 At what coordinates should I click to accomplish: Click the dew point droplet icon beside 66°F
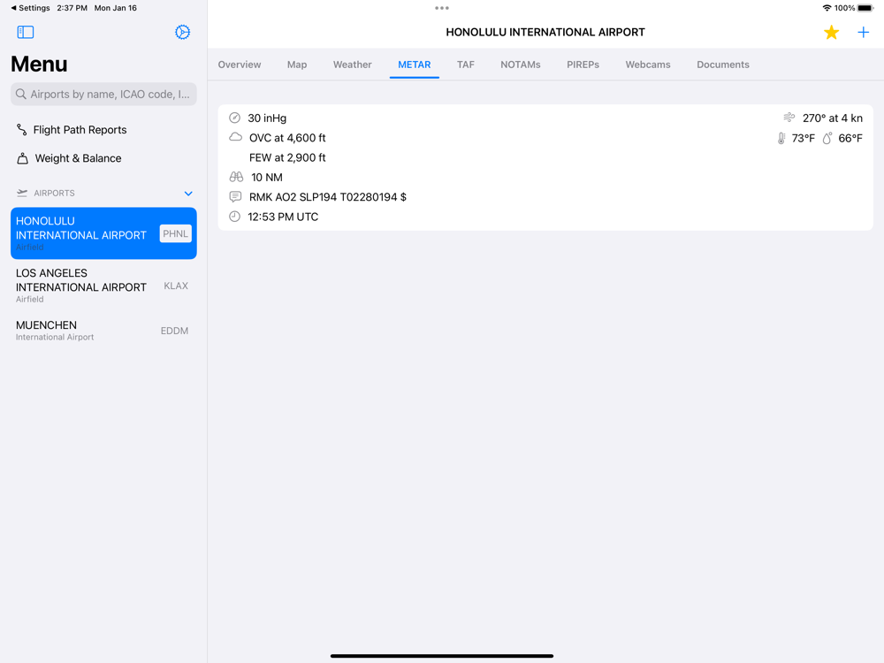(x=827, y=138)
